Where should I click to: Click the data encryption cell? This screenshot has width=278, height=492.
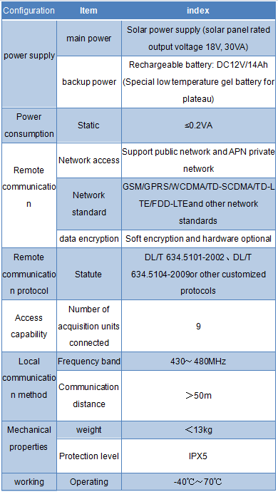pyautogui.click(x=89, y=239)
